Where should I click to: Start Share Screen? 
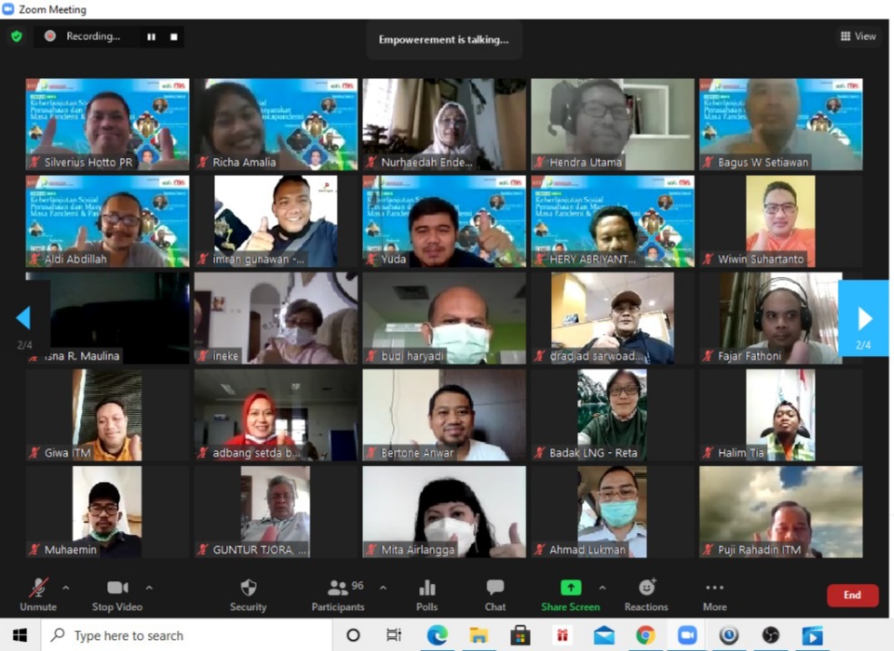(x=570, y=595)
